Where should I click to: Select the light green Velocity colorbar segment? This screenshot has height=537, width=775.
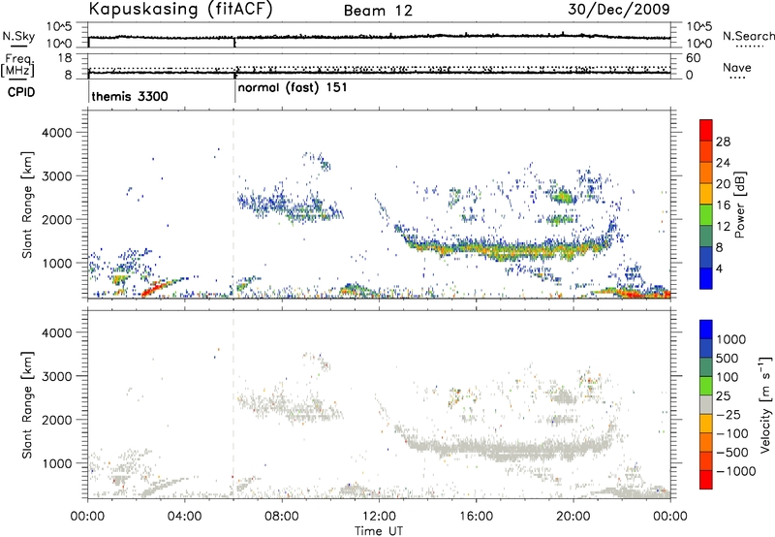click(706, 386)
